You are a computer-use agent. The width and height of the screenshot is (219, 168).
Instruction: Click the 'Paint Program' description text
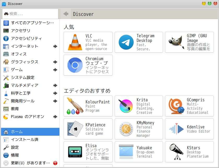[92, 108]
